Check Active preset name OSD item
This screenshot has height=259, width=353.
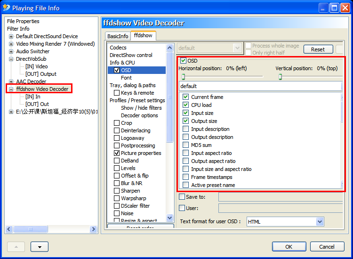pos(185,185)
